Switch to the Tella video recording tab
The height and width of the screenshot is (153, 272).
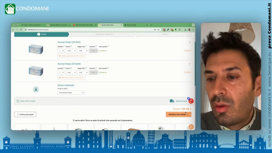33,25
